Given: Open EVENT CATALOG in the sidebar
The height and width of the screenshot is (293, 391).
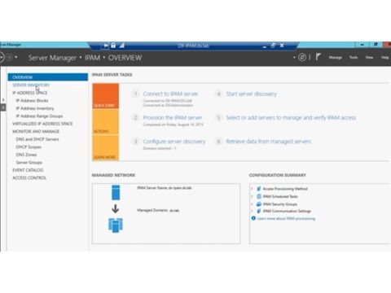Looking at the screenshot, I should [x=28, y=170].
